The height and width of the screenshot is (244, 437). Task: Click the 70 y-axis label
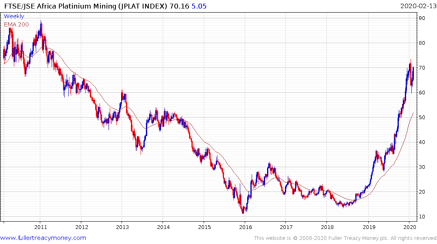point(422,68)
